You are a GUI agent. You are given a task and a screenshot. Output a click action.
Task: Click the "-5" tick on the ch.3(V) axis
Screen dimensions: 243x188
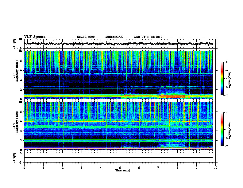21,163
